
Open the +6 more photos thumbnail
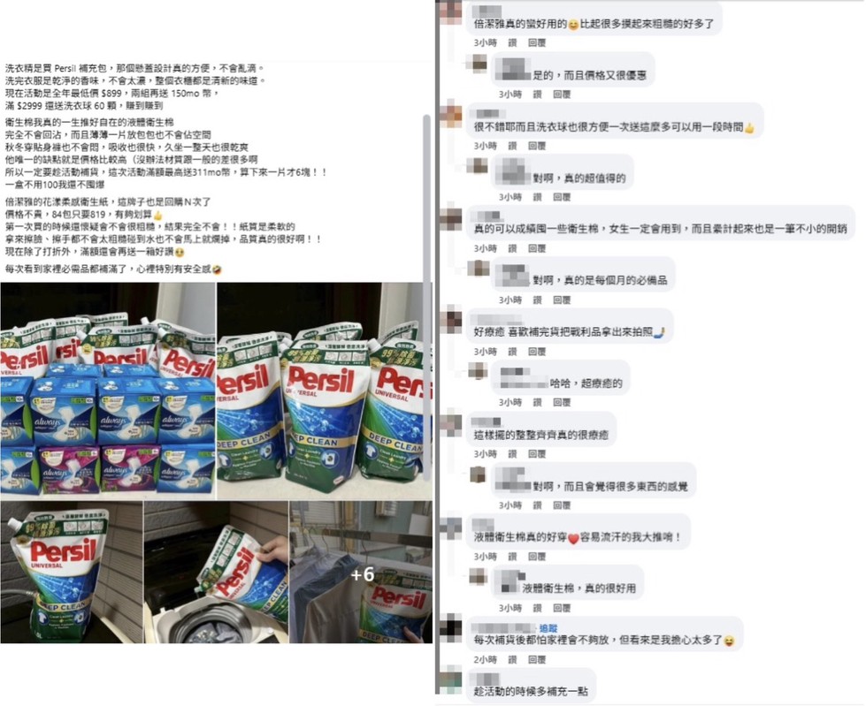click(361, 572)
